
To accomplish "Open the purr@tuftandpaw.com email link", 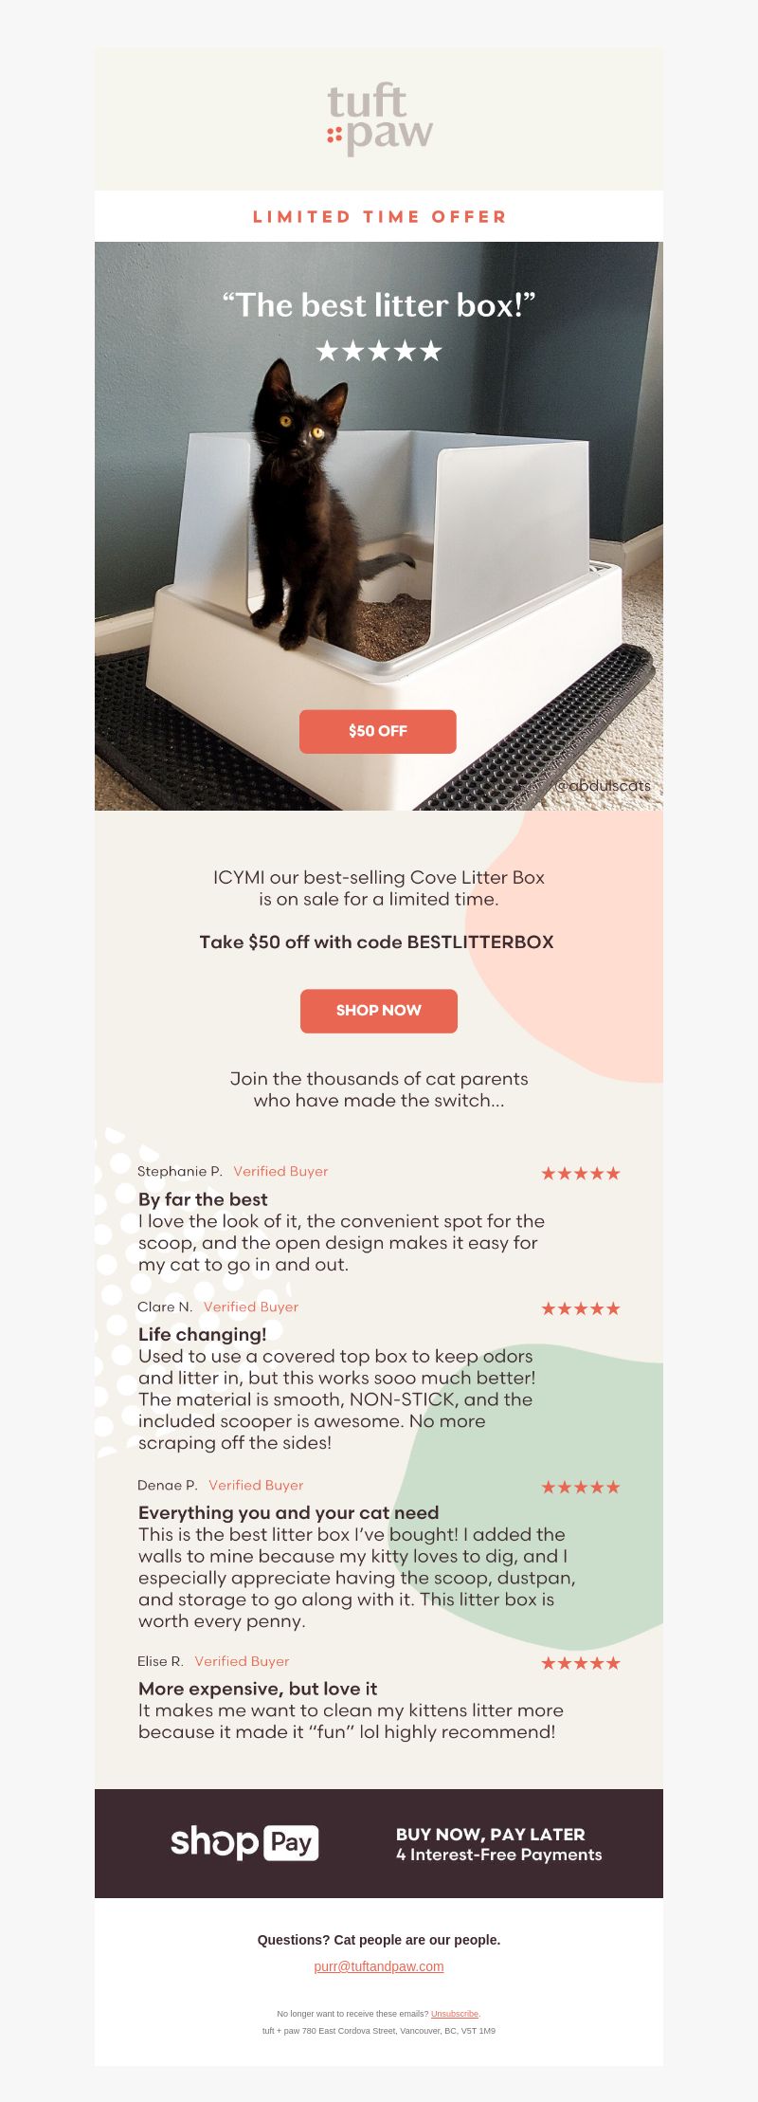I will pyautogui.click(x=379, y=1966).
